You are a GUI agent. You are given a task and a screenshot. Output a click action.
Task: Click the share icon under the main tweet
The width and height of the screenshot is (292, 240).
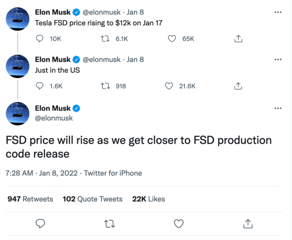pyautogui.click(x=248, y=223)
